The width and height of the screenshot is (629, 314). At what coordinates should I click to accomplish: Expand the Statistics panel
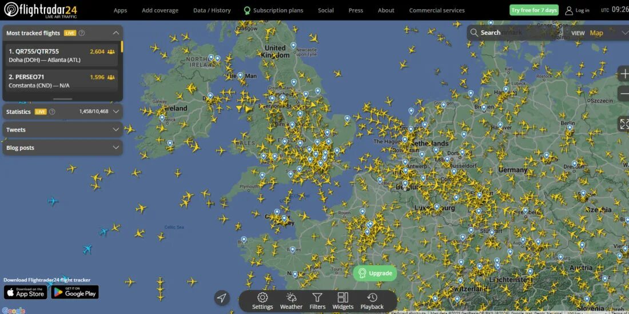point(116,112)
